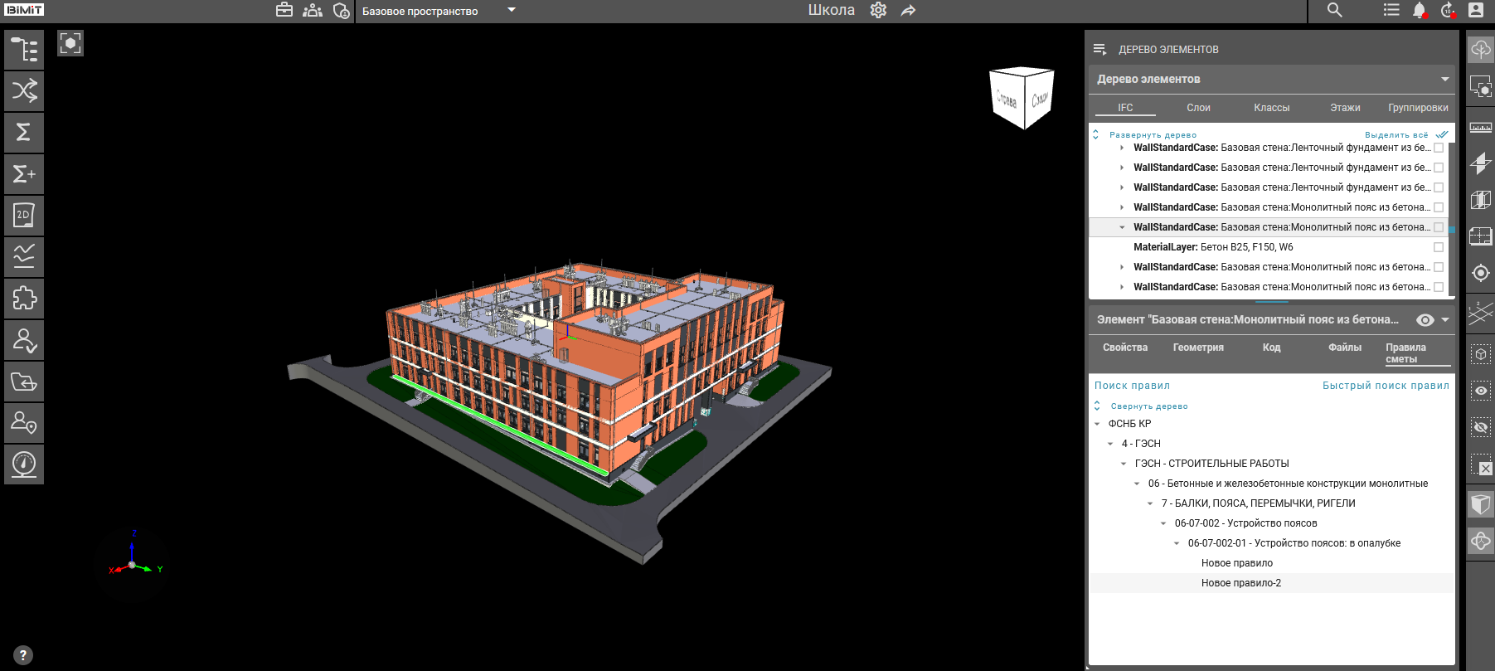Open the speedometer dashboard icon
The width and height of the screenshot is (1495, 671).
(x=24, y=464)
